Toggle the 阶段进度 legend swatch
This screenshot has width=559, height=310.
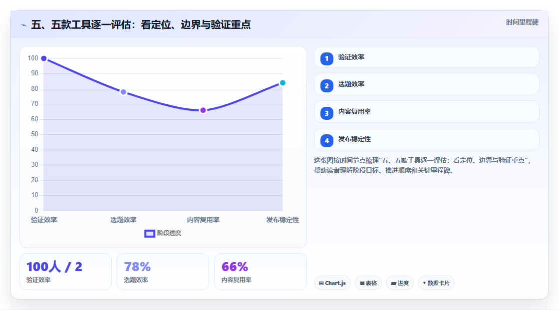coord(149,233)
